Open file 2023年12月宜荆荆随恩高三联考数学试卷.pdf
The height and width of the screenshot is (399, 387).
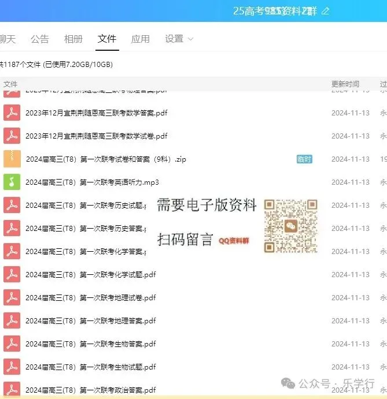[97, 136]
